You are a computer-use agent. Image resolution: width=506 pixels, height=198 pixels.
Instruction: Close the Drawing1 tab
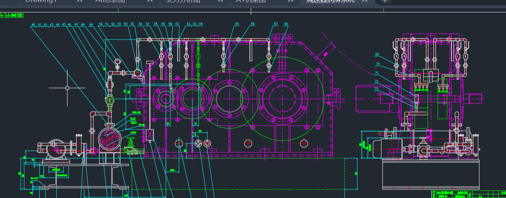tap(79, 1)
